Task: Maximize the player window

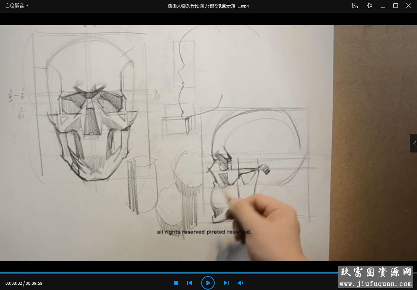Action: (396, 6)
